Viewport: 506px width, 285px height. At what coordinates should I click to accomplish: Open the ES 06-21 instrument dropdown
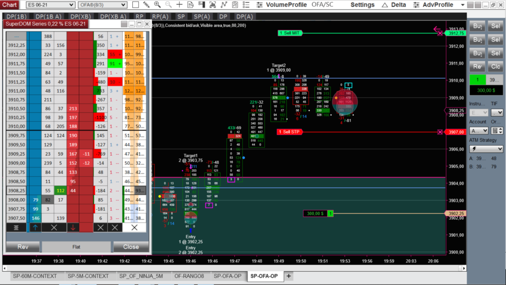[x=50, y=5]
